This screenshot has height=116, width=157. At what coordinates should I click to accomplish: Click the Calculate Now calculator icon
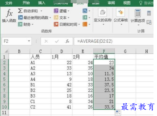tap(149, 13)
